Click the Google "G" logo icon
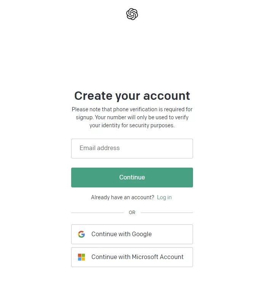 click(81, 234)
